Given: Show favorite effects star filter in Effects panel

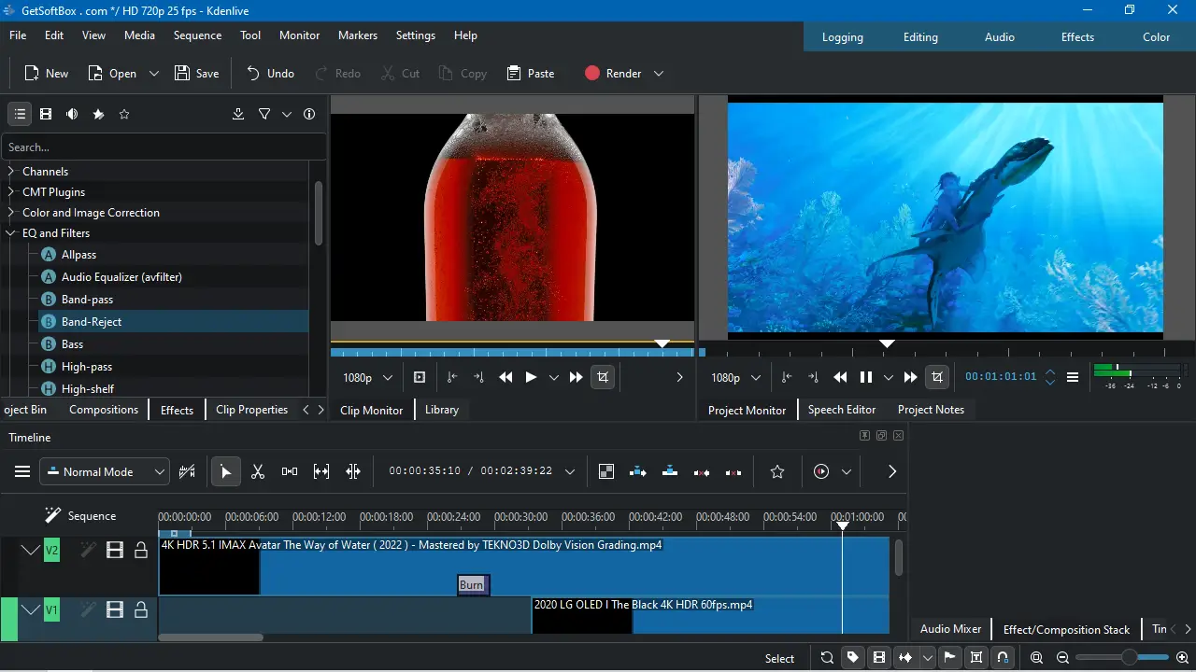Looking at the screenshot, I should coord(124,114).
